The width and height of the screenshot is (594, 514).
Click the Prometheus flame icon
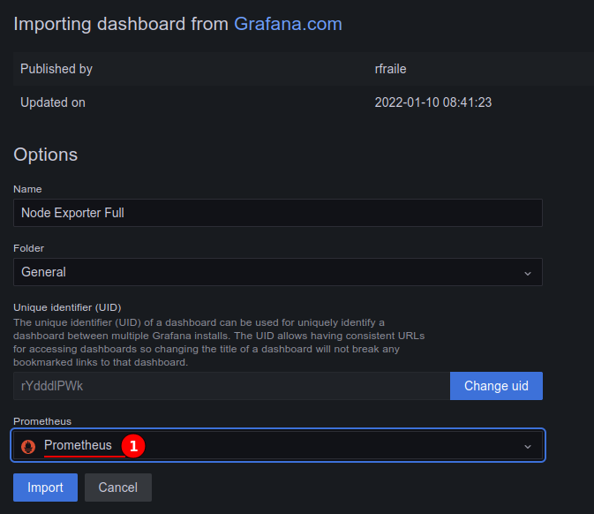click(x=28, y=446)
